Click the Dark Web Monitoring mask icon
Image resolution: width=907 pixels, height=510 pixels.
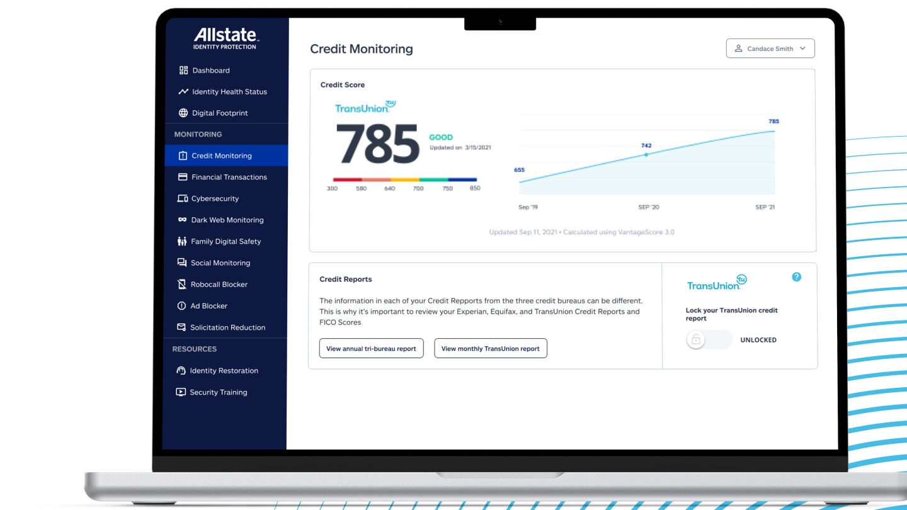click(182, 220)
